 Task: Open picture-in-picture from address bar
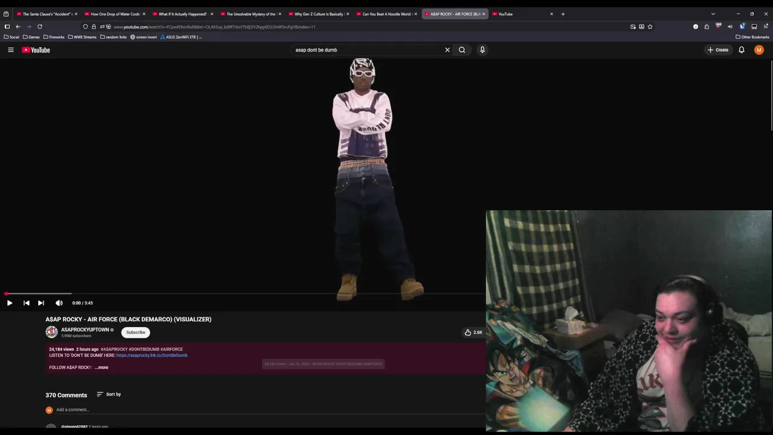633,27
